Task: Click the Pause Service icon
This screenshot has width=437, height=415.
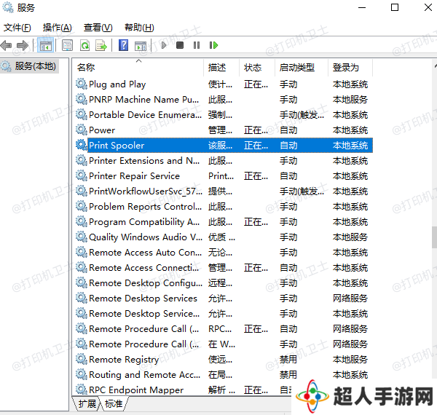Action: tap(197, 45)
